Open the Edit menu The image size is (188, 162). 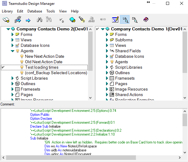20,11
